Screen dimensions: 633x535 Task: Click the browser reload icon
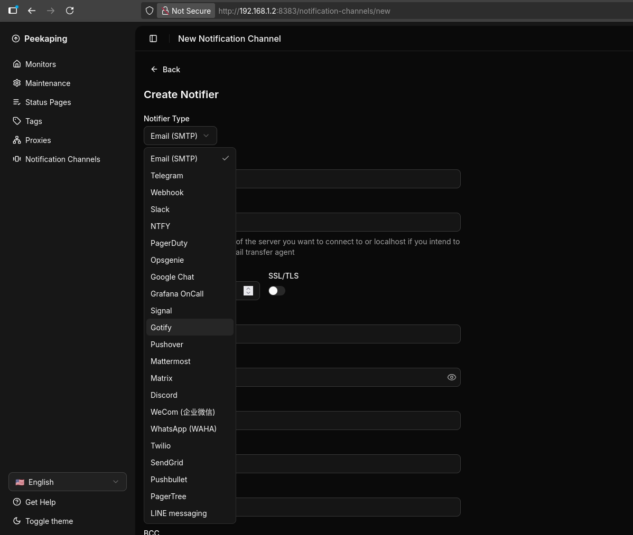point(70,11)
